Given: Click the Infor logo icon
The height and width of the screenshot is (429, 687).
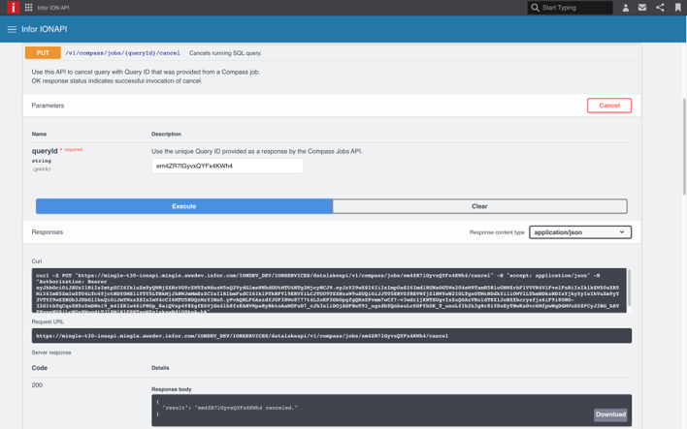Looking at the screenshot, I should (13, 8).
